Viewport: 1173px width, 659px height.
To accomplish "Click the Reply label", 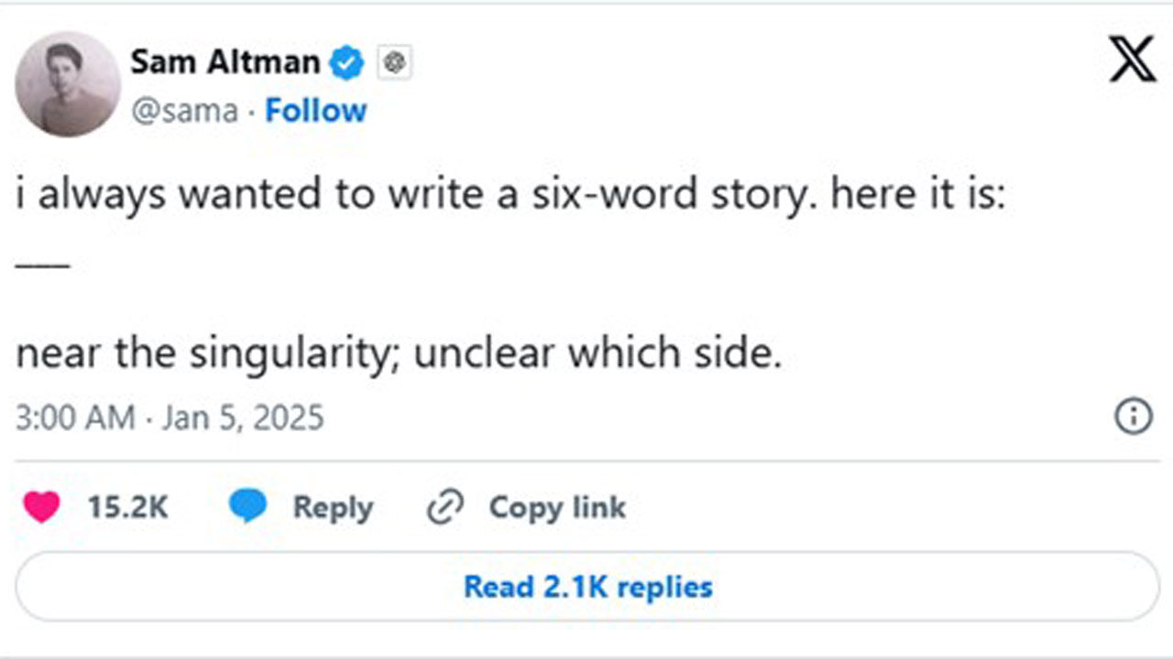I will (x=333, y=507).
